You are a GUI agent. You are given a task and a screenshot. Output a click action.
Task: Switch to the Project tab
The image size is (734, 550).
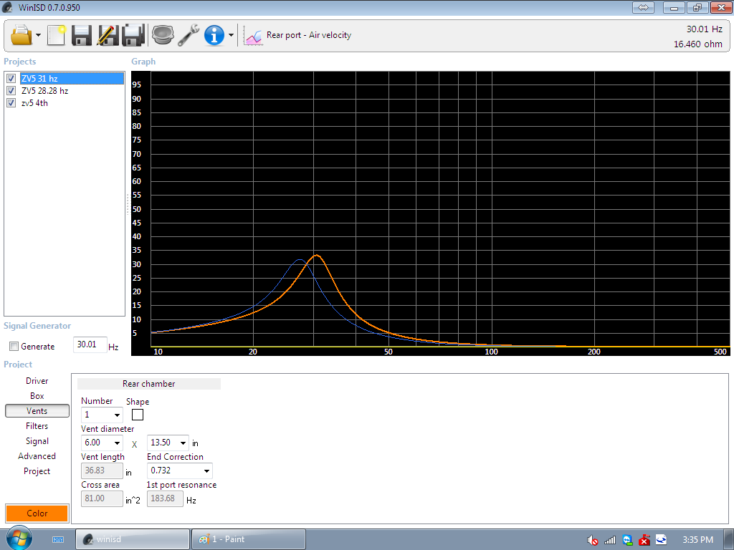pos(37,471)
